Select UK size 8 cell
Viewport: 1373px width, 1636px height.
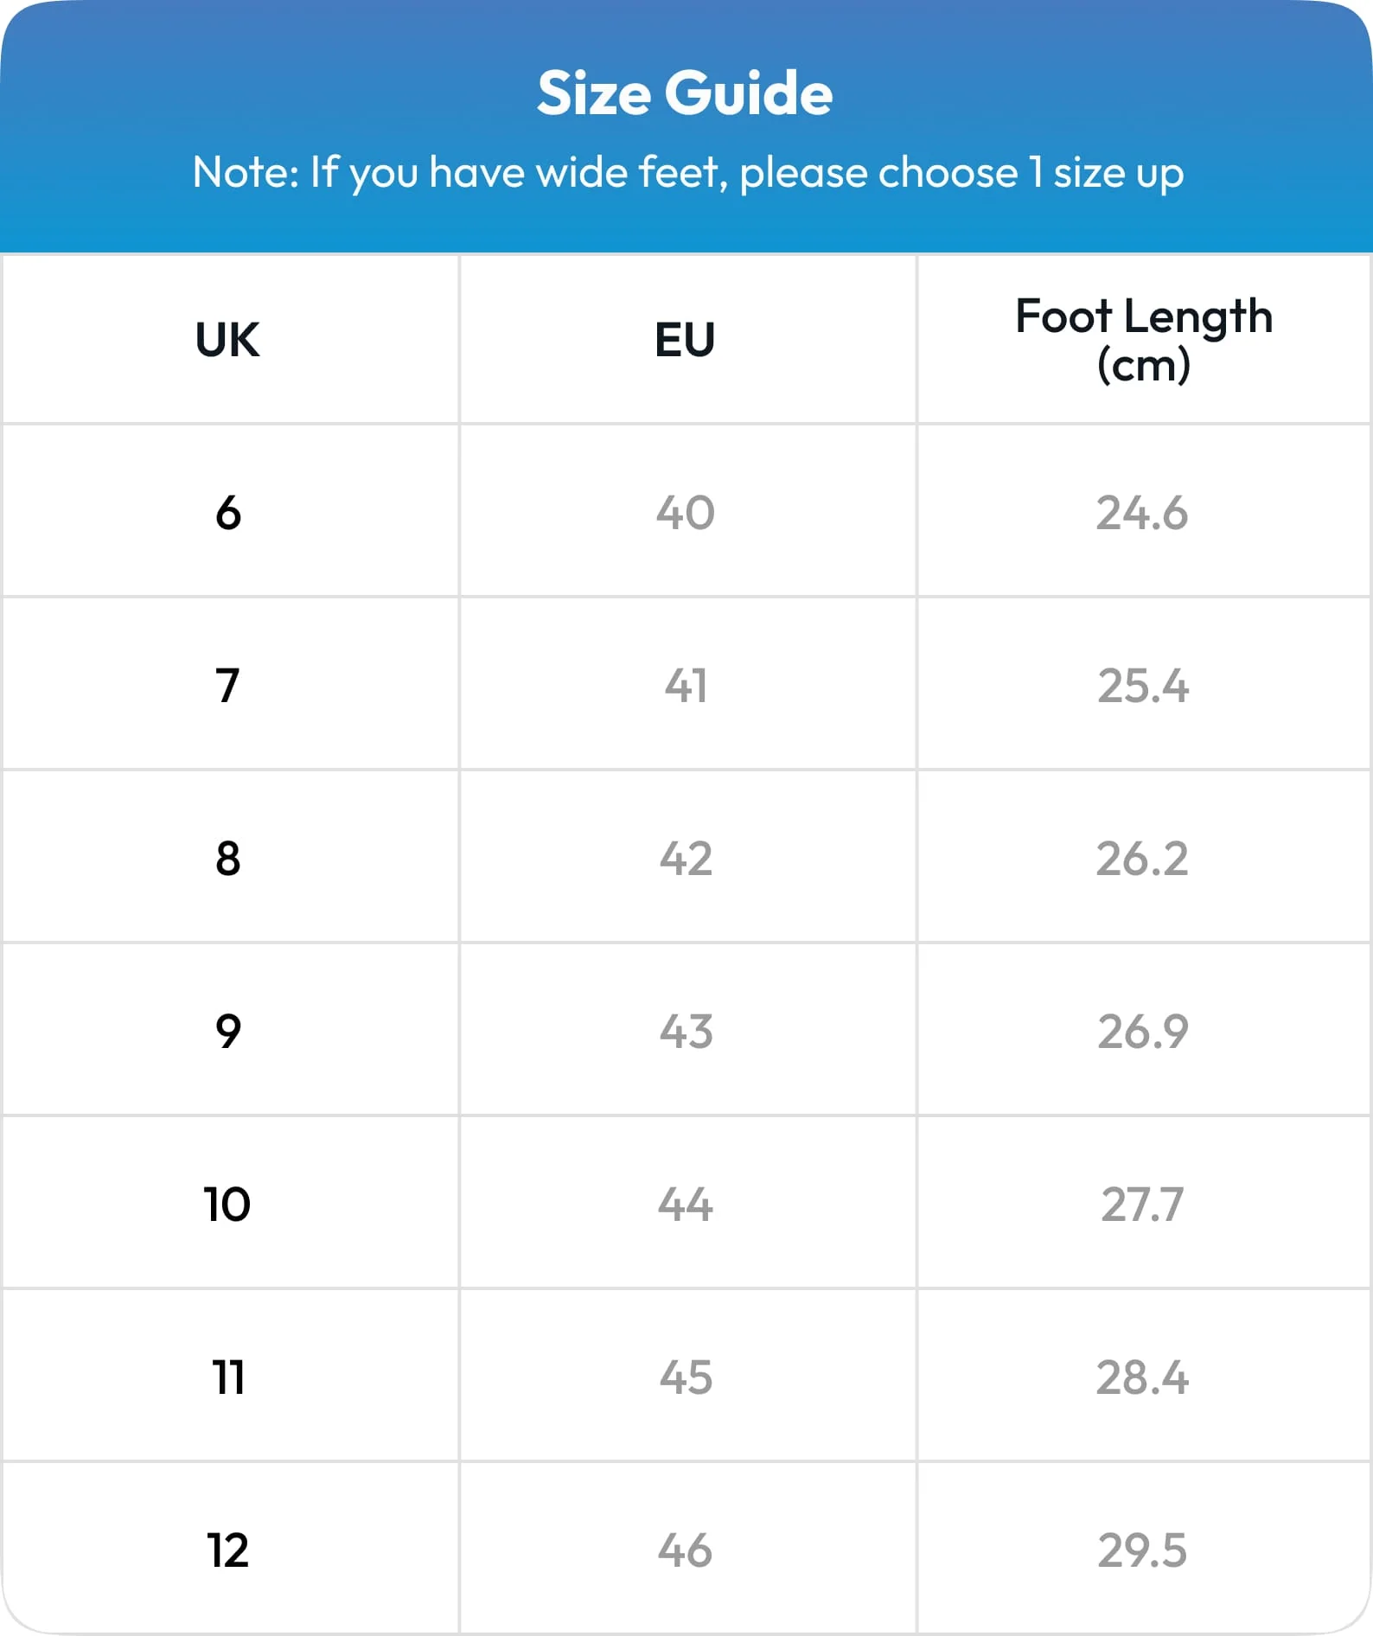228,858
